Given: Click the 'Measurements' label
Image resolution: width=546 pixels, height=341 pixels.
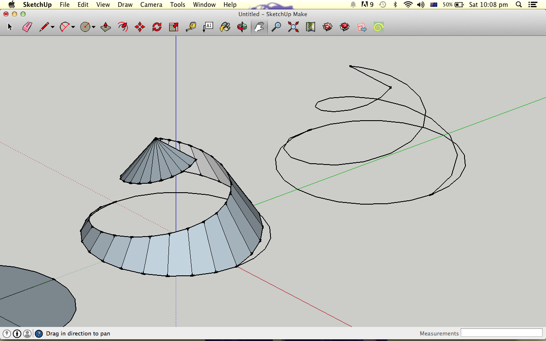Looking at the screenshot, I should tap(439, 334).
